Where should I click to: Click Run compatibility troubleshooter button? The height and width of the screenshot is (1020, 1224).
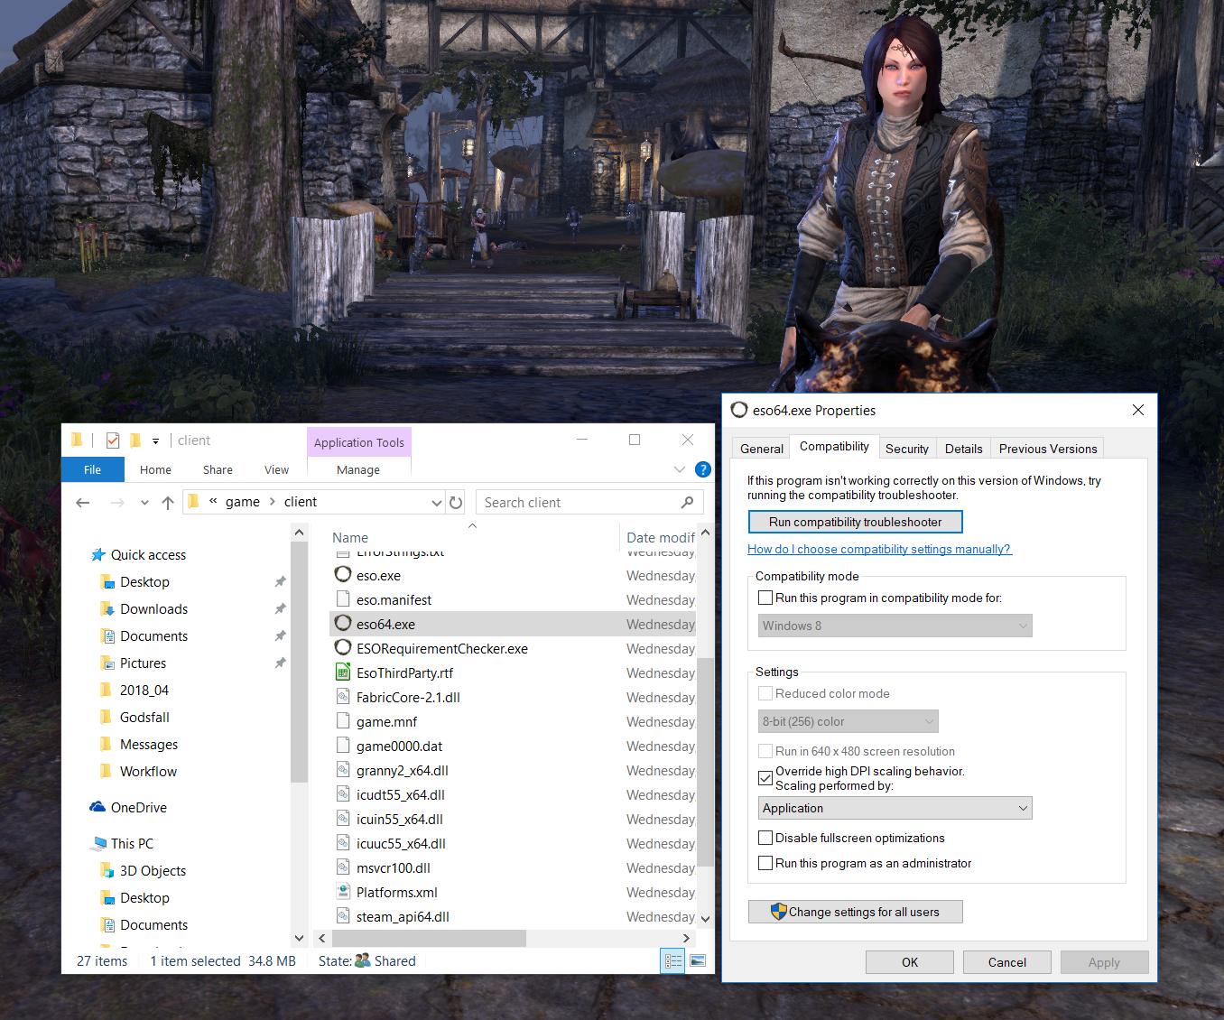tap(855, 523)
